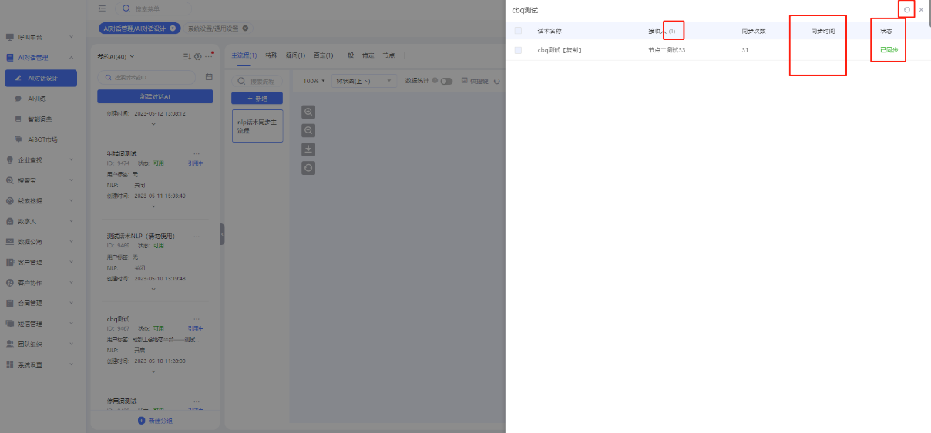
Task: Switch to the 疑问(1) tab
Action: (x=295, y=55)
